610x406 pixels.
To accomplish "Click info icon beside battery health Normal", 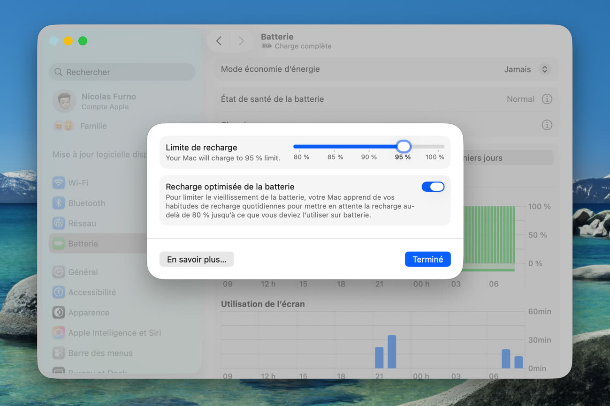I will coord(547,99).
